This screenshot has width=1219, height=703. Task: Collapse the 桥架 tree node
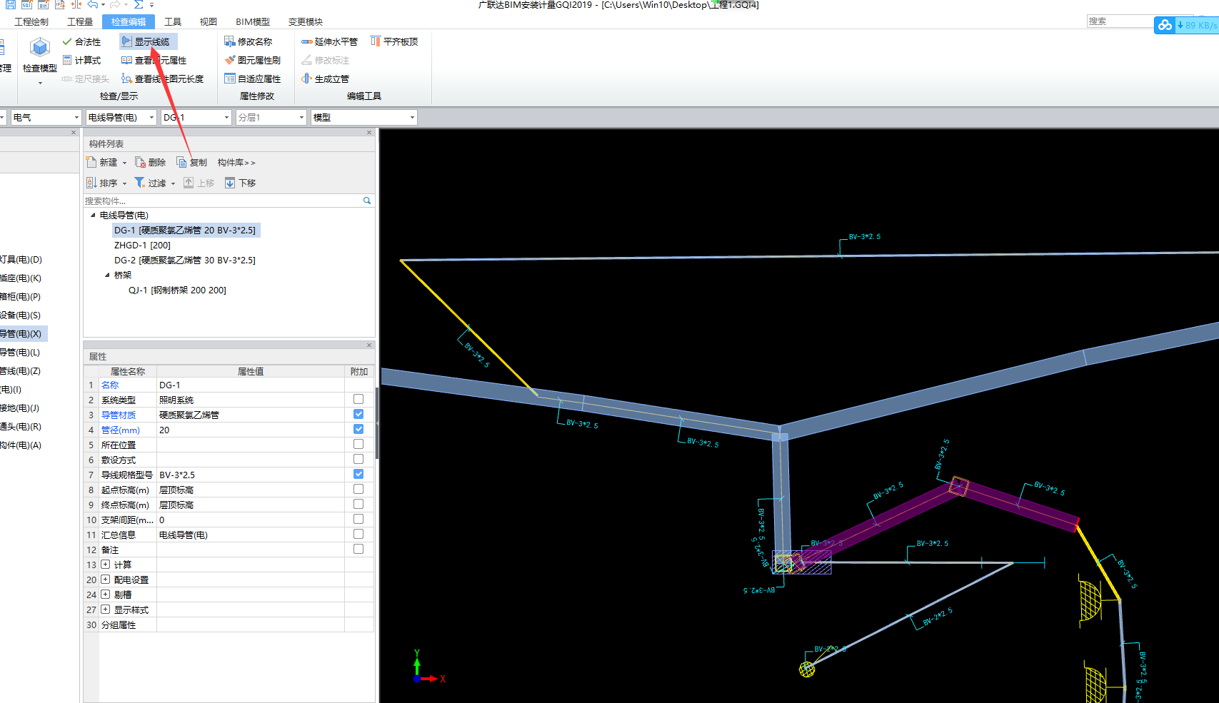[107, 275]
